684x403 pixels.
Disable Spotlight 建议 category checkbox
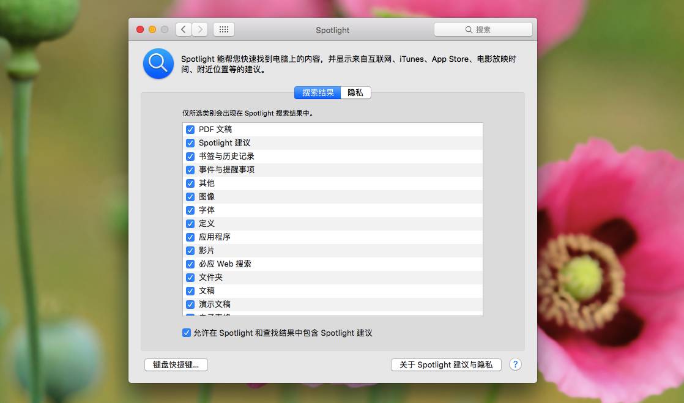tap(190, 143)
